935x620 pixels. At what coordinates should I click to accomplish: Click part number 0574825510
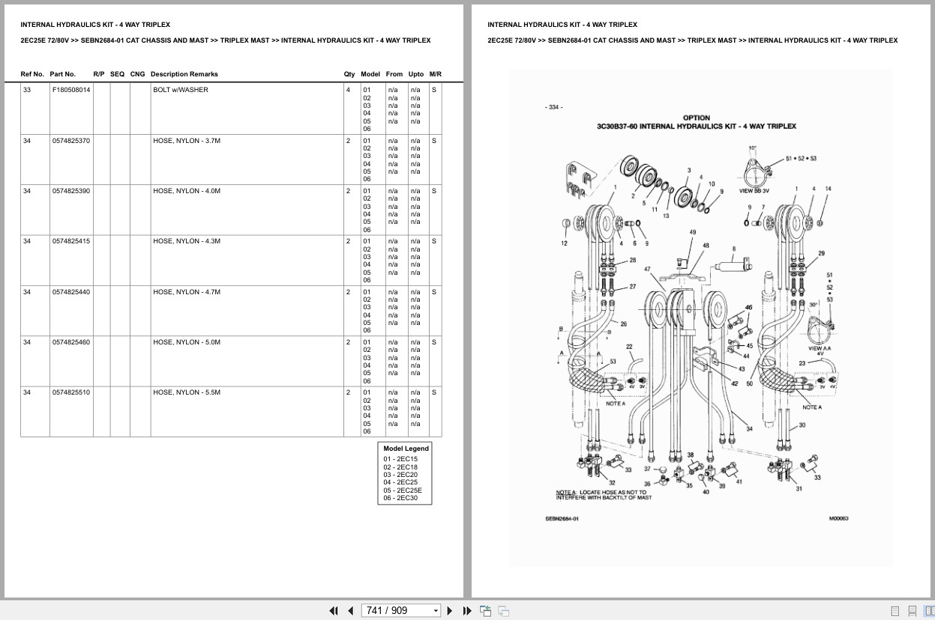coord(71,392)
